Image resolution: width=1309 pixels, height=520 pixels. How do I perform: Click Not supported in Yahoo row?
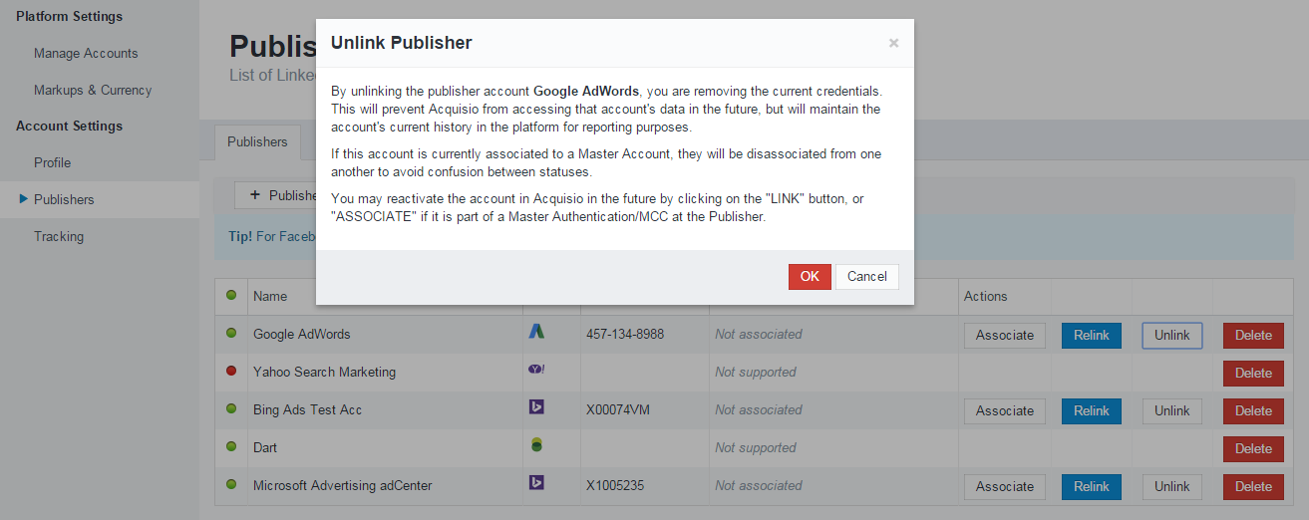coord(756,372)
